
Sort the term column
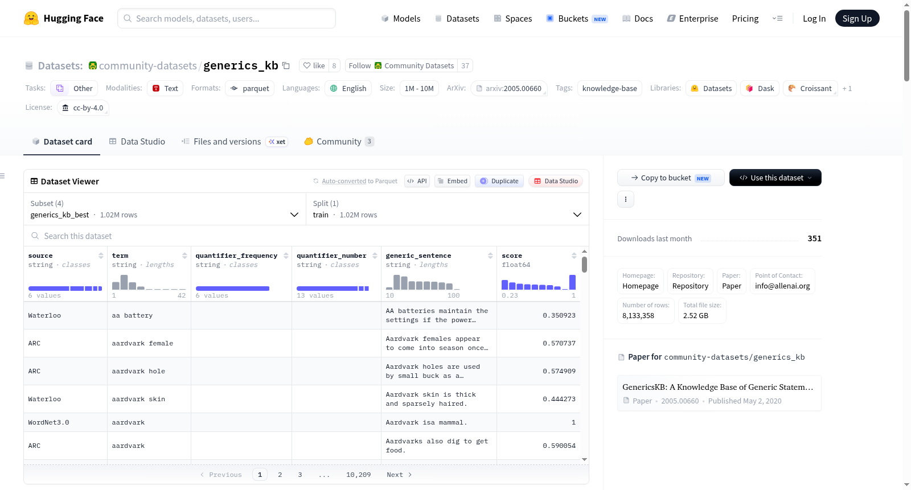tap(184, 256)
